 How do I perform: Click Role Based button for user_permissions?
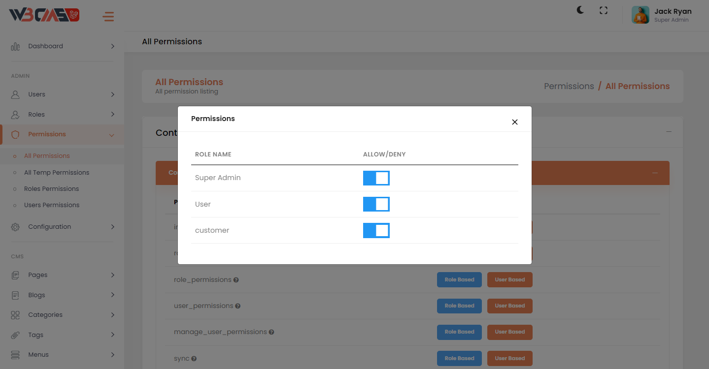(459, 306)
